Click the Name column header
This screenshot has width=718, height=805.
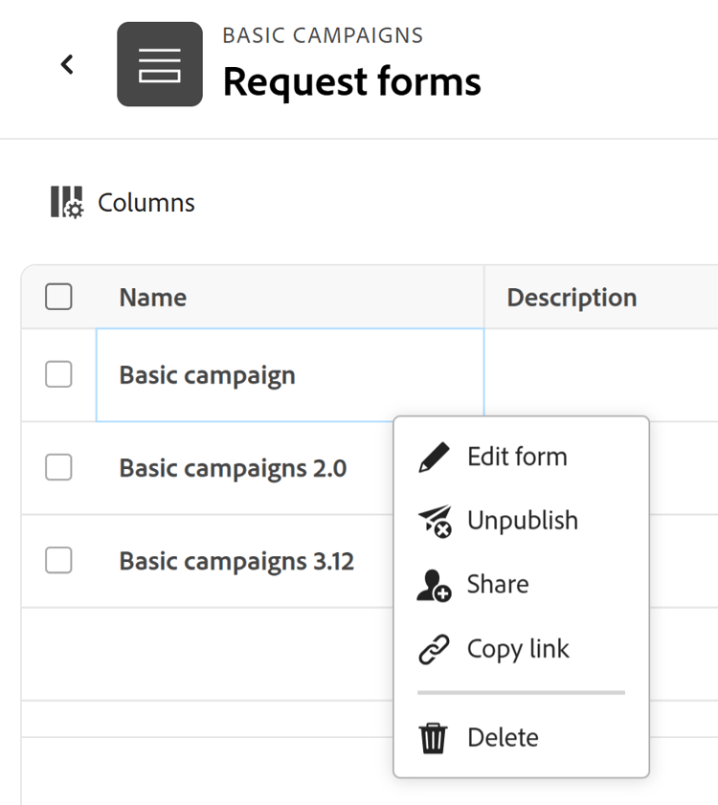click(153, 298)
